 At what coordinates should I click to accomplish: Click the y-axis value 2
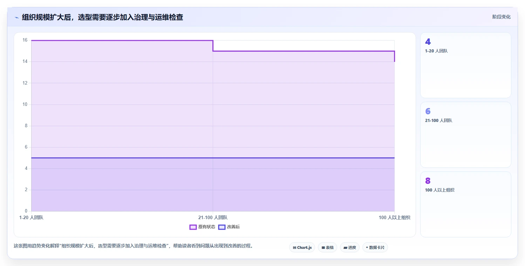(x=26, y=190)
